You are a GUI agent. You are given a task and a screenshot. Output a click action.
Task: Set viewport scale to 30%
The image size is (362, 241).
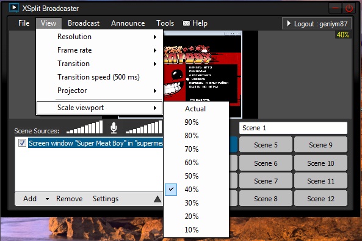click(x=196, y=203)
